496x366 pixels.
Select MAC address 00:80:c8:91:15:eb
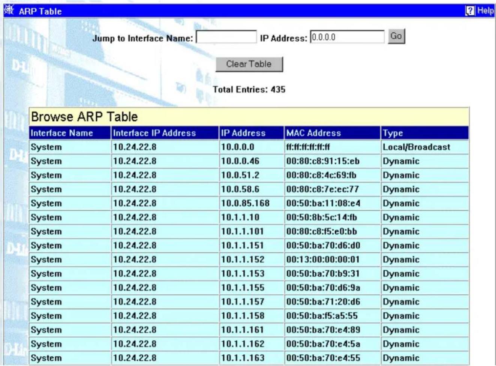[323, 161]
